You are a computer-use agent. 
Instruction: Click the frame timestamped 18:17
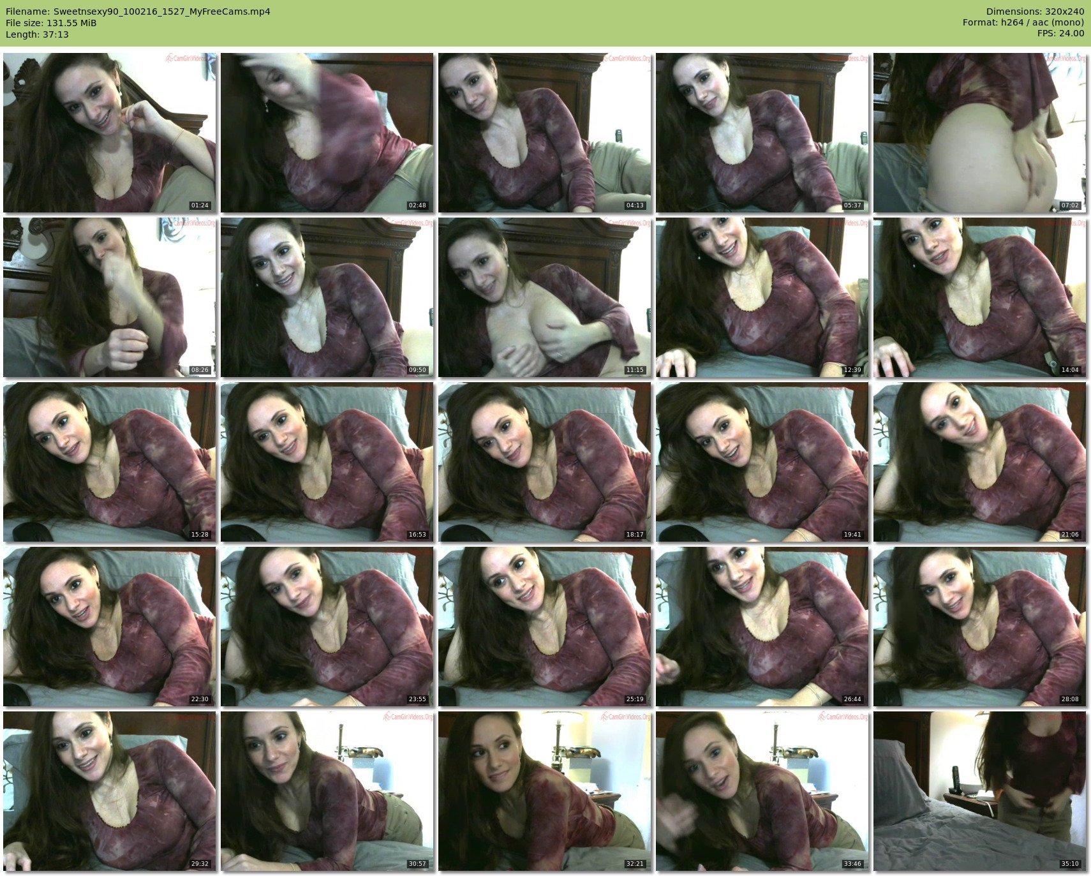click(x=544, y=462)
